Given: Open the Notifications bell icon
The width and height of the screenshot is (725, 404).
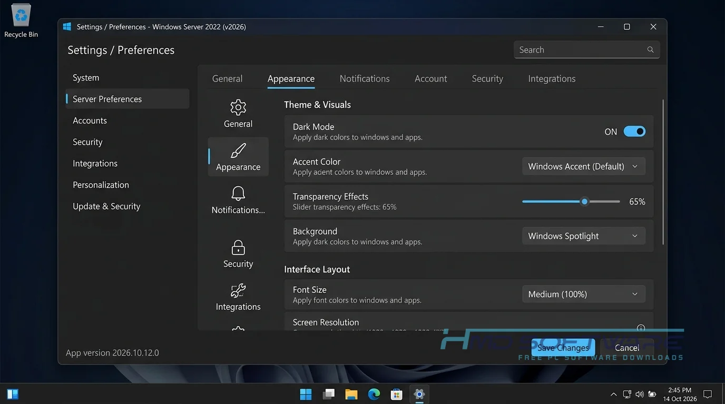Looking at the screenshot, I should coord(238,193).
